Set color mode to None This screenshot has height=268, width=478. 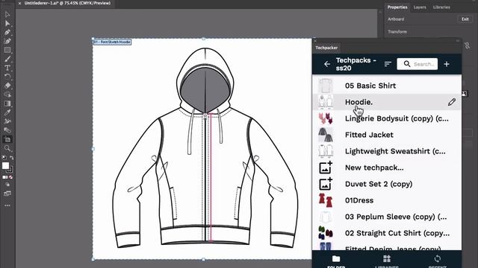[x=11, y=177]
